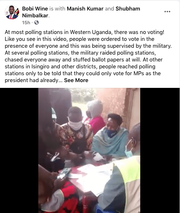Click the public globe privacy icon
Viewport: 180px width, 213px height.
coord(37,22)
